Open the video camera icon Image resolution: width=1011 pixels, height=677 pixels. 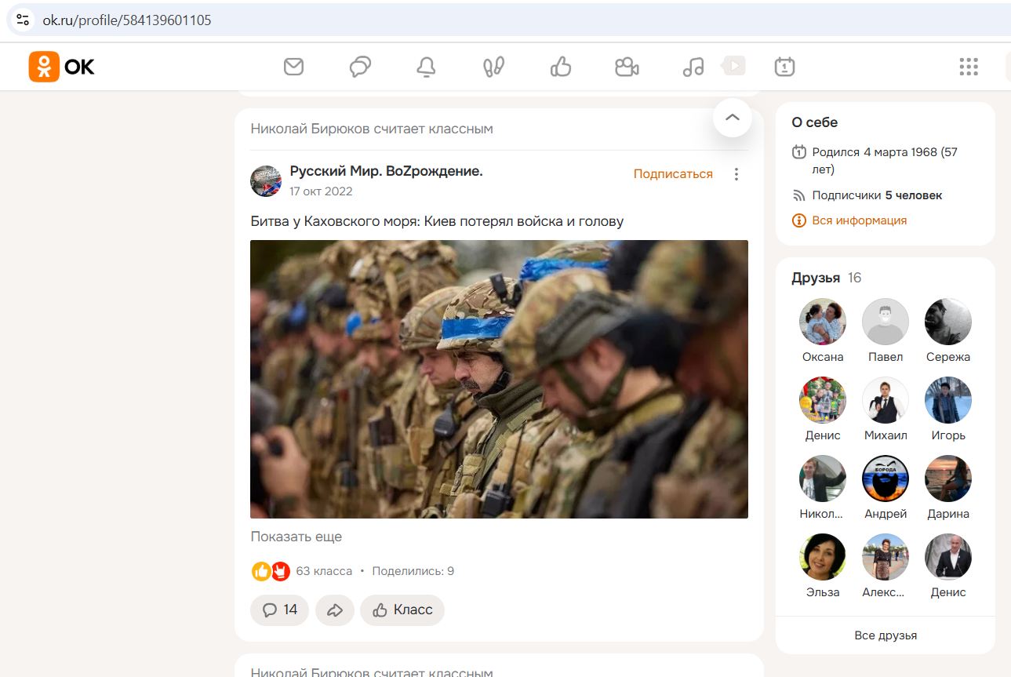627,67
